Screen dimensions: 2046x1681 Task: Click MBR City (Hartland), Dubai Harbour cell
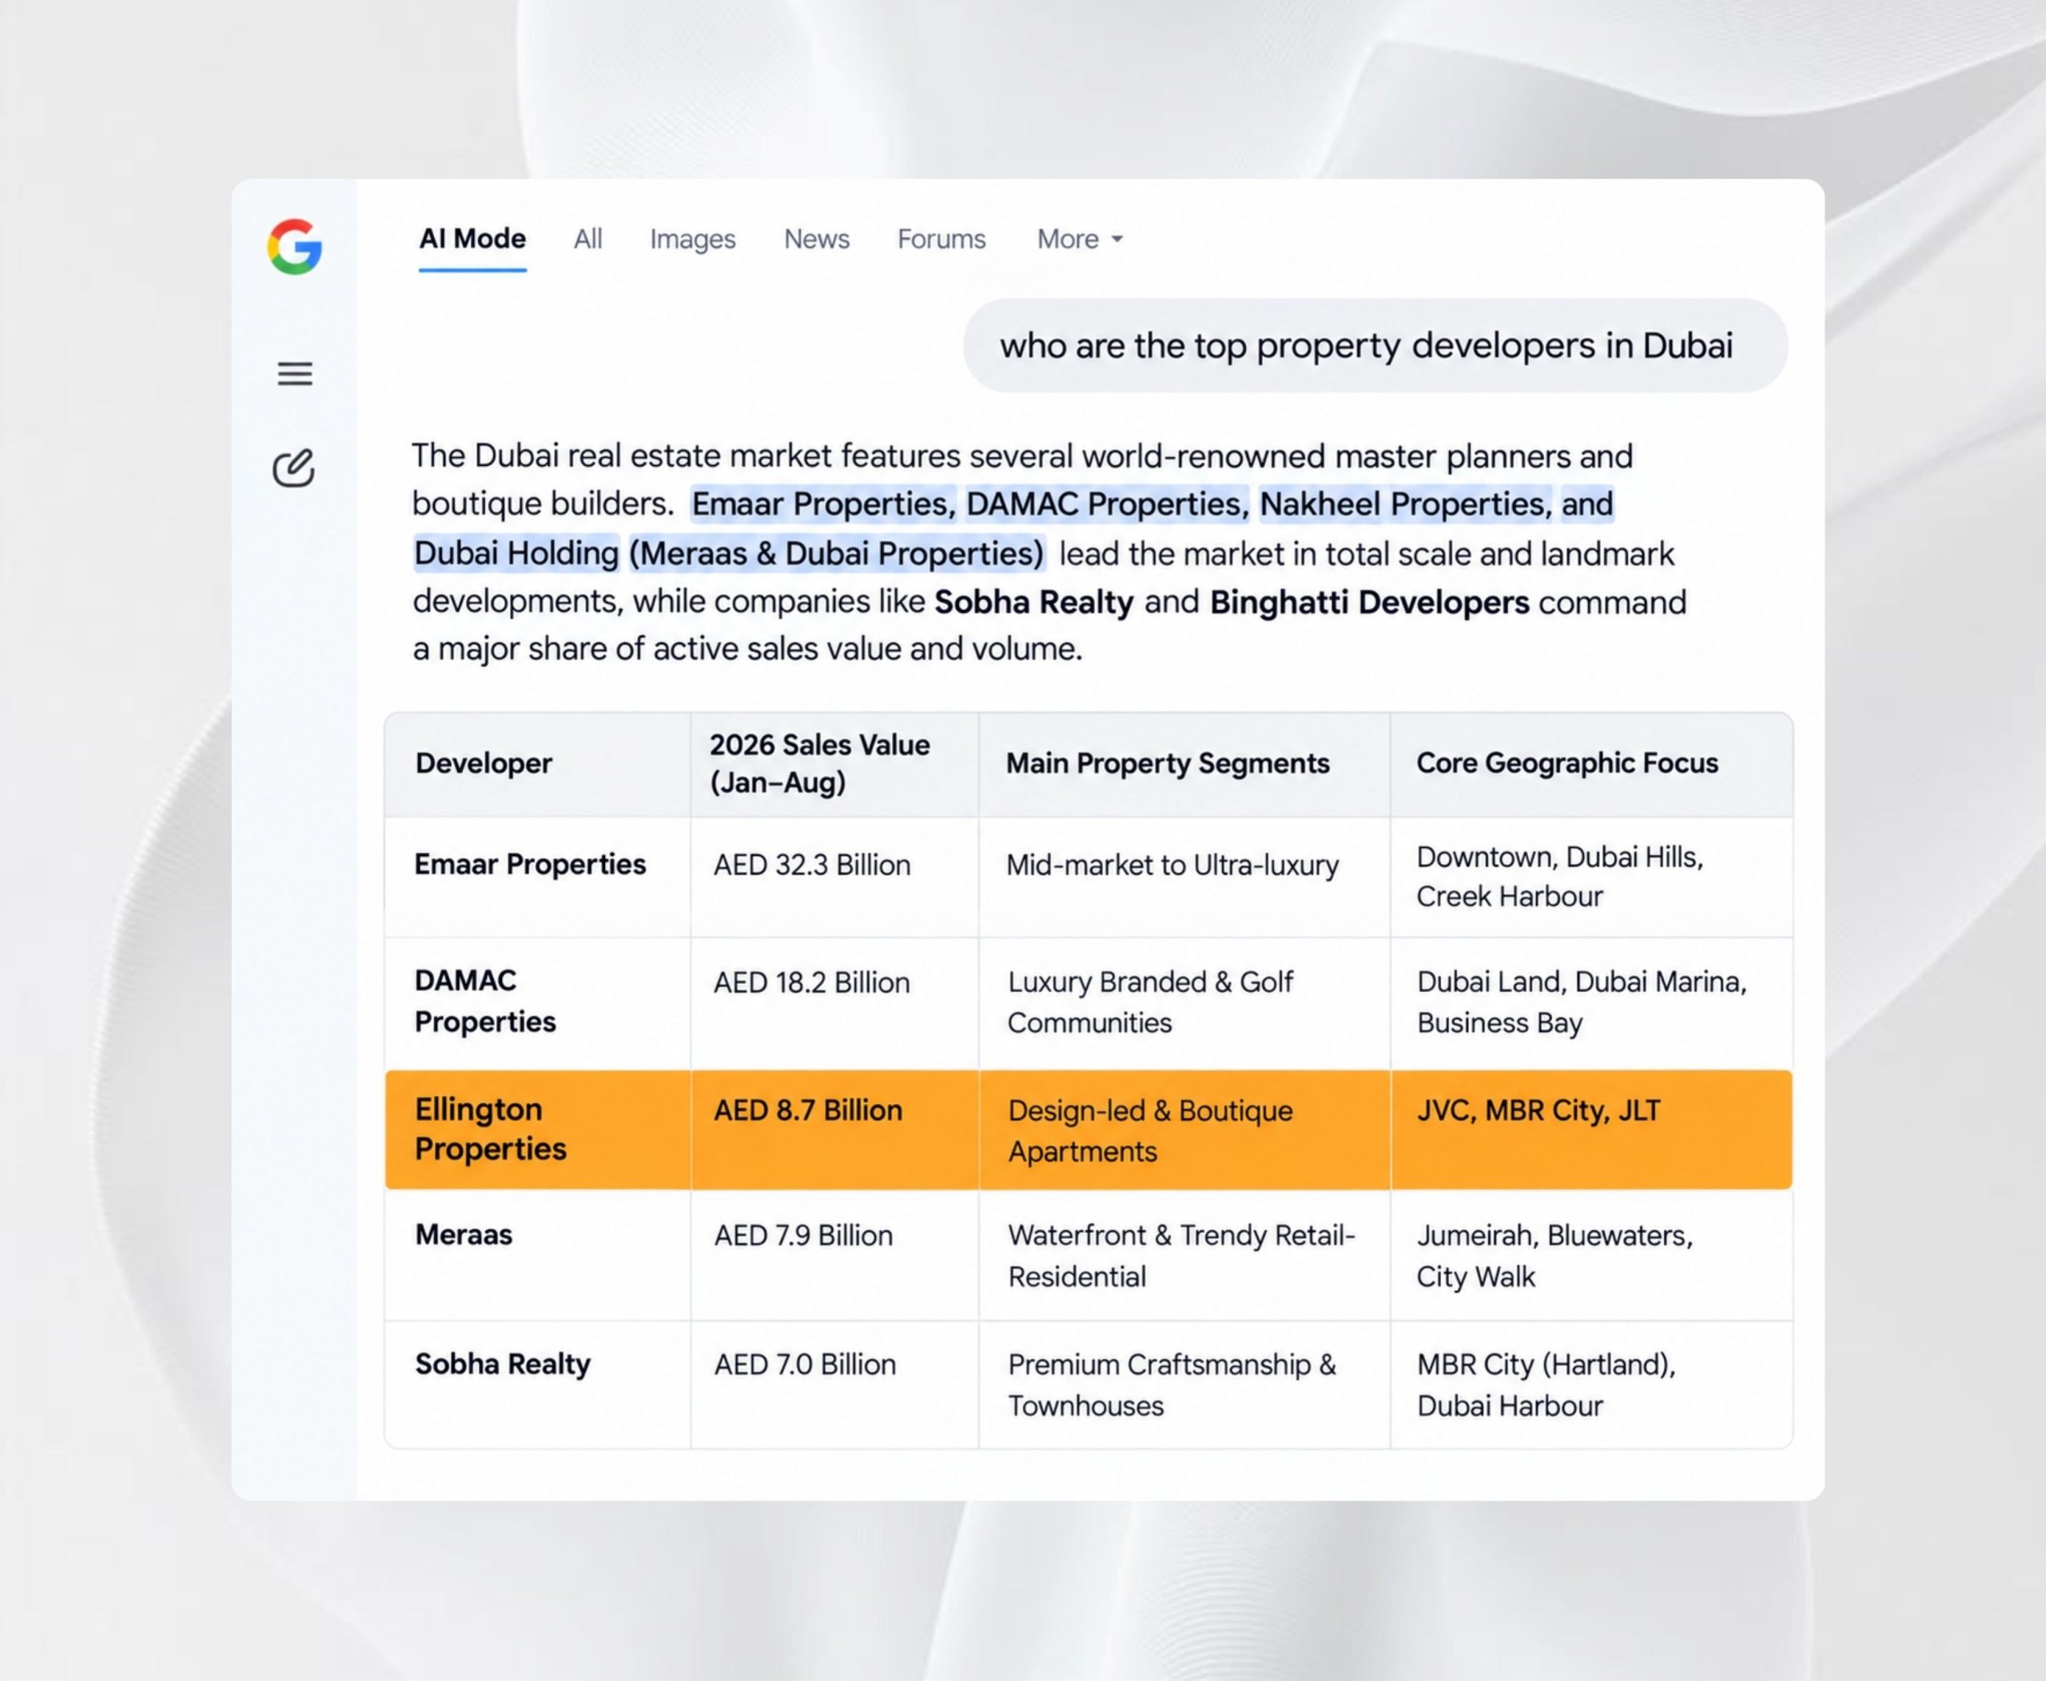coord(1591,1384)
